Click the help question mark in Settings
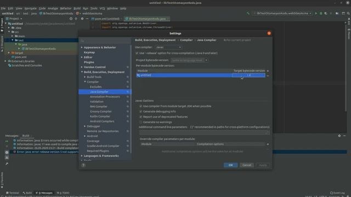This screenshot has height=197, width=351. point(83,165)
